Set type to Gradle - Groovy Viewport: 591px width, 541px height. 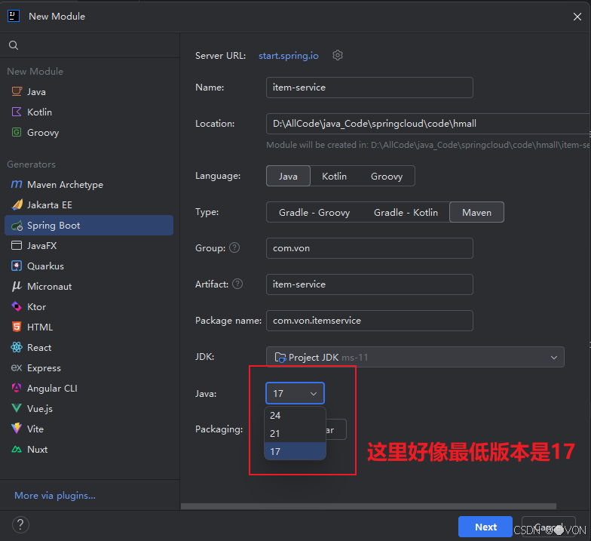[x=314, y=212]
